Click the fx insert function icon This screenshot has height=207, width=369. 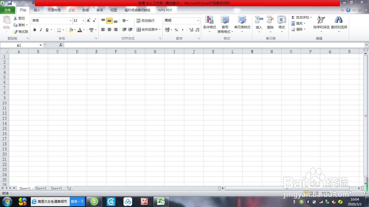(x=61, y=45)
